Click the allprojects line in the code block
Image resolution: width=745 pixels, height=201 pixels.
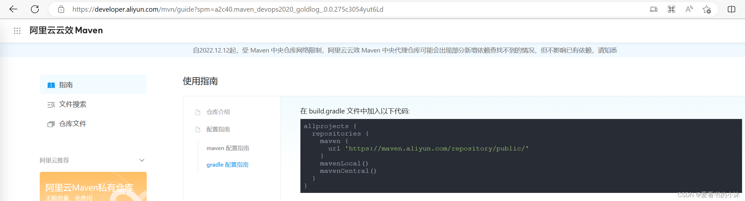[x=330, y=126]
